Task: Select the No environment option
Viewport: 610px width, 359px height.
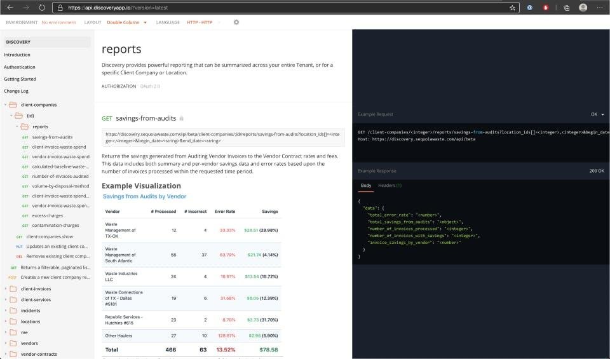Action: pos(58,23)
